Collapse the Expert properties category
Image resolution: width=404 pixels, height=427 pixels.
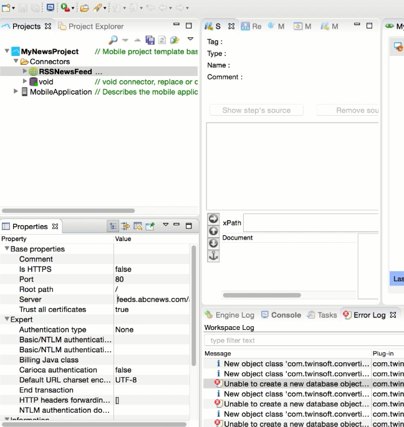tap(7, 319)
